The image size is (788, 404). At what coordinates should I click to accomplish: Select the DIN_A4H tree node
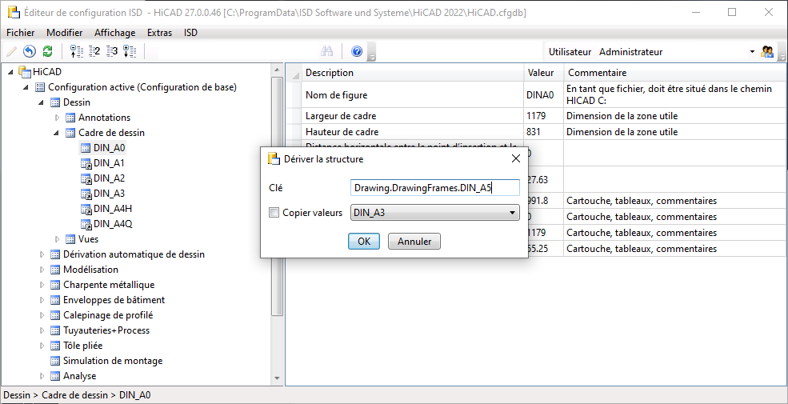click(x=113, y=209)
